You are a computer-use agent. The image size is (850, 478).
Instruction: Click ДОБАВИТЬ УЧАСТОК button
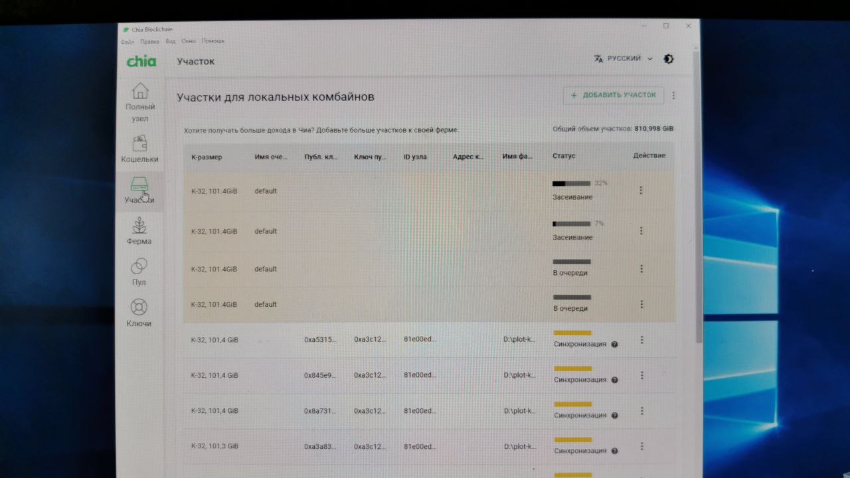(614, 95)
